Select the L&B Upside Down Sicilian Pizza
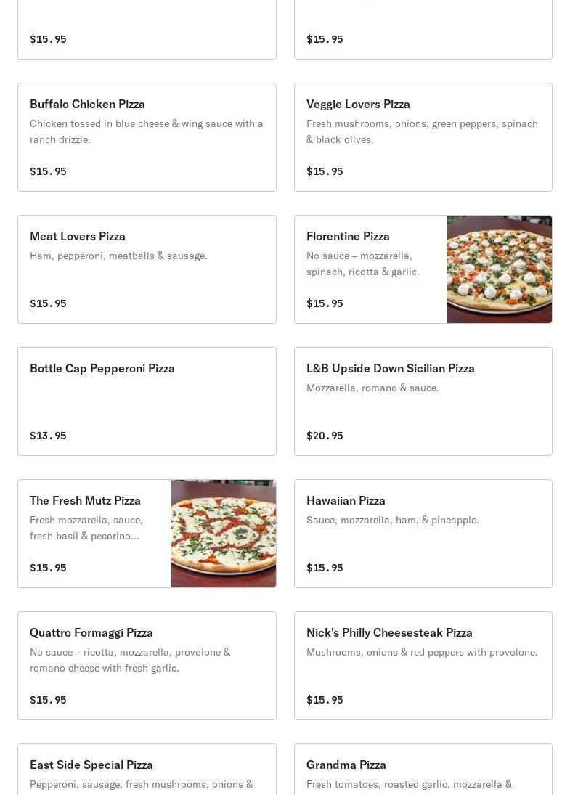 [390, 368]
